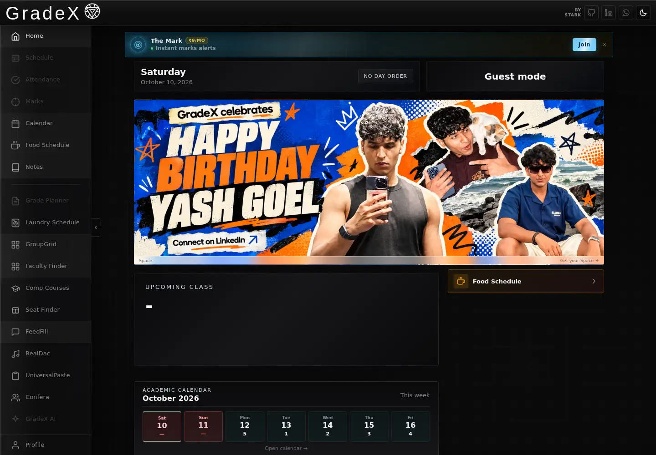This screenshot has height=455, width=656.
Task: Toggle dark mode moon icon
Action: pos(643,13)
